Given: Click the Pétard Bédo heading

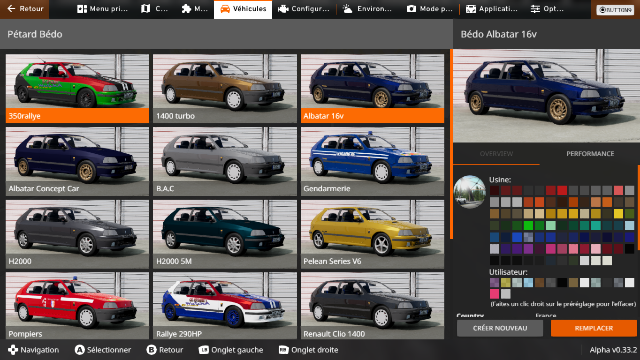Looking at the screenshot, I should (35, 34).
